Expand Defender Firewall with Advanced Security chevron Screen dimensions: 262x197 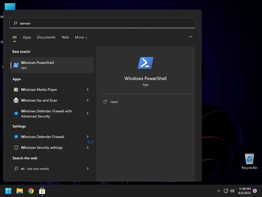tap(88, 114)
